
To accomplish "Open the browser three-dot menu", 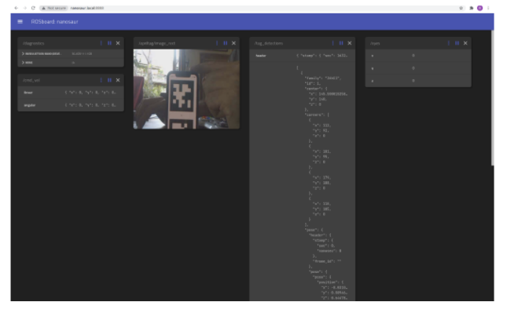I will tap(488, 8).
